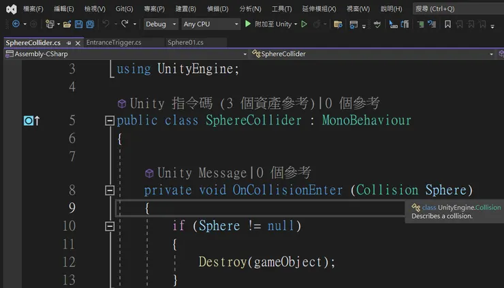Open the 編輯(E) menu

click(x=63, y=9)
